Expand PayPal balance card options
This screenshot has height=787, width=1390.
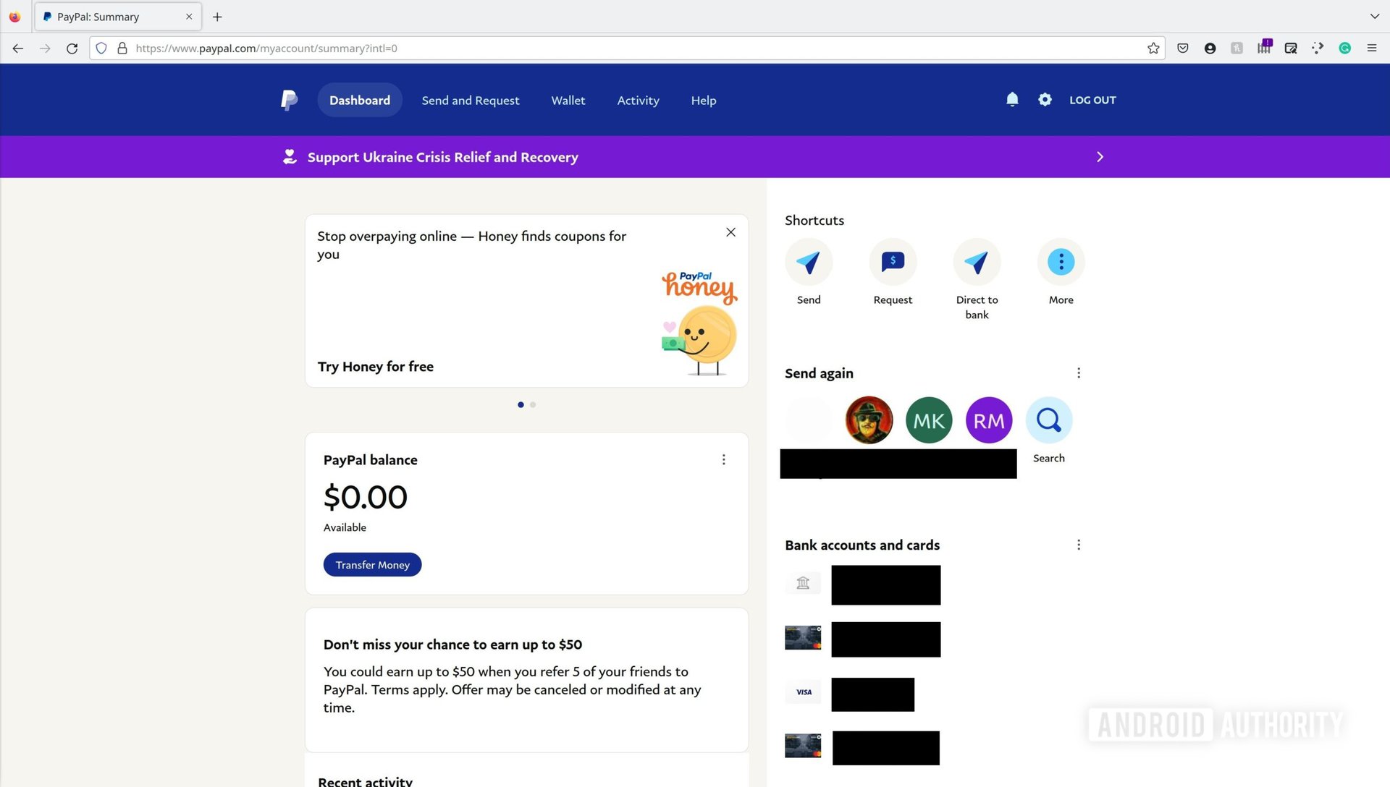723,459
